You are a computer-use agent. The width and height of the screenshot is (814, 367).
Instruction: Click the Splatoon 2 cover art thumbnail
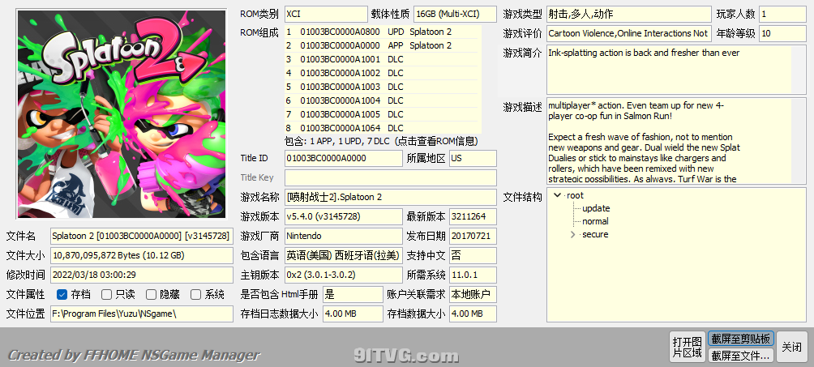tap(122, 113)
